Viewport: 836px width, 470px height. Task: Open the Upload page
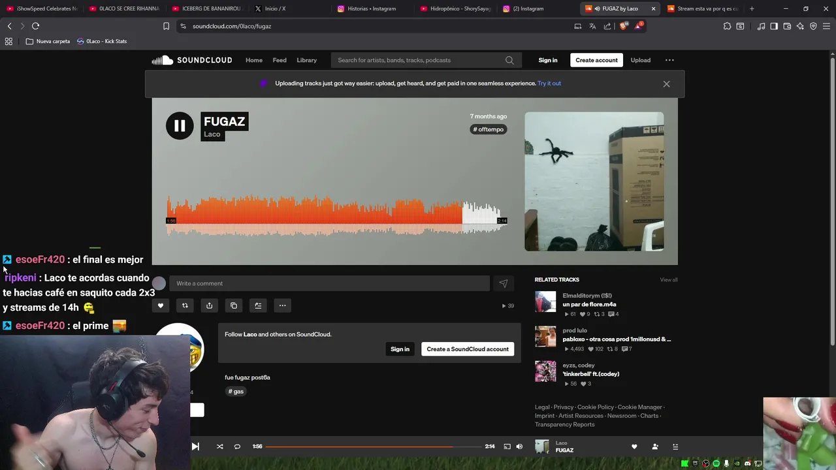(x=640, y=60)
